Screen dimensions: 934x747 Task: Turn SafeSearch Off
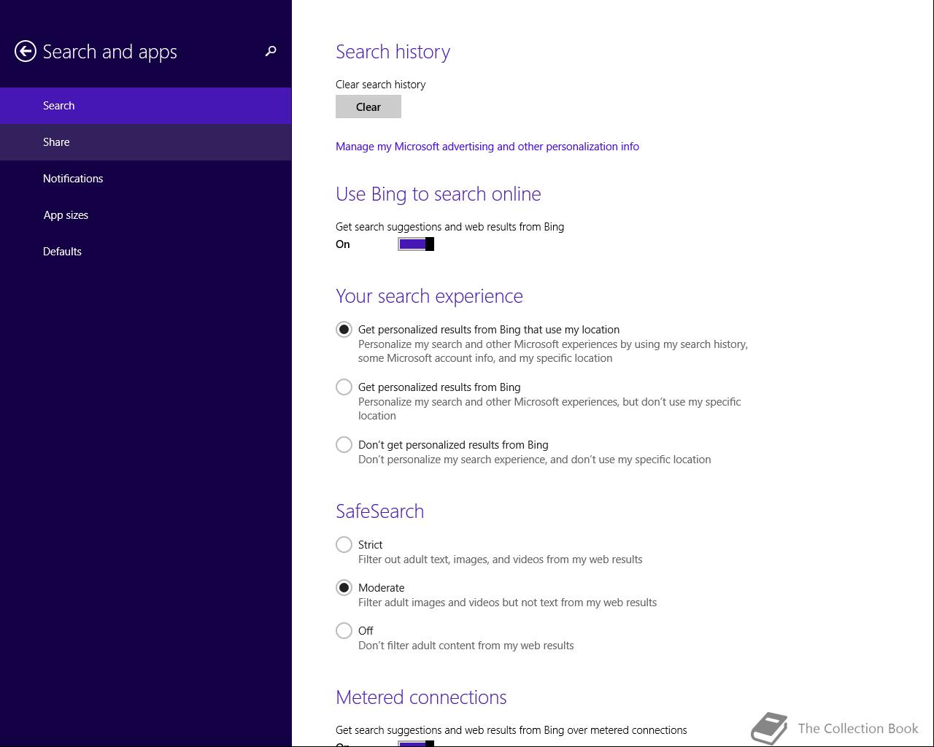pos(344,631)
